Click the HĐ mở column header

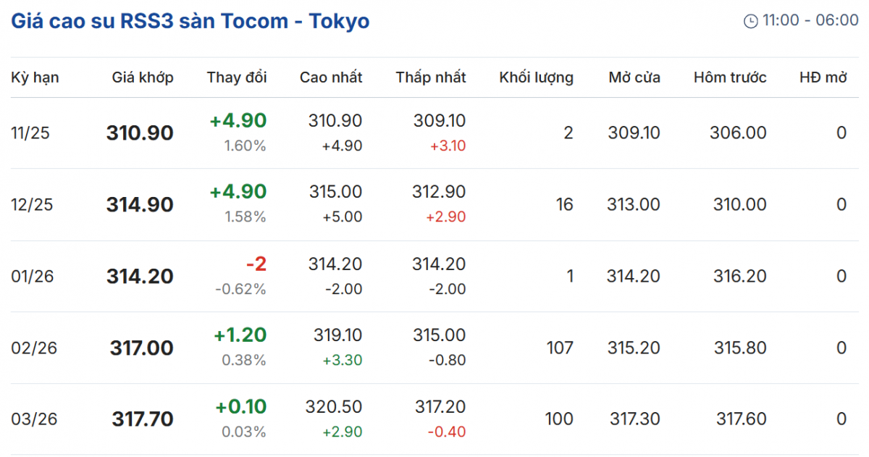click(x=823, y=77)
